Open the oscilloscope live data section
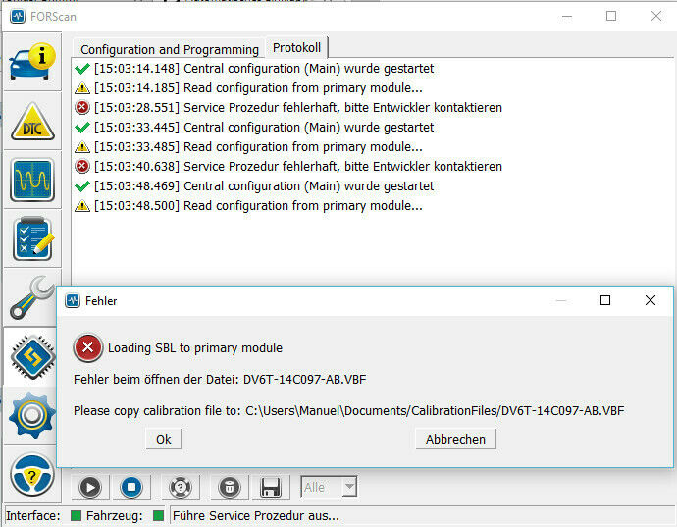 (32, 180)
